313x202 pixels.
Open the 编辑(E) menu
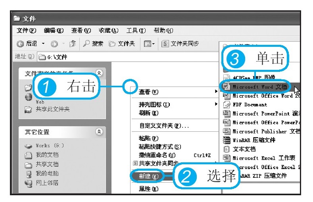54,31
